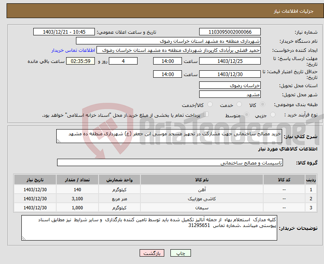This screenshot has width=324, height=264.
Task: Click the remaining days field showing 4
Action: pyautogui.click(x=123, y=61)
